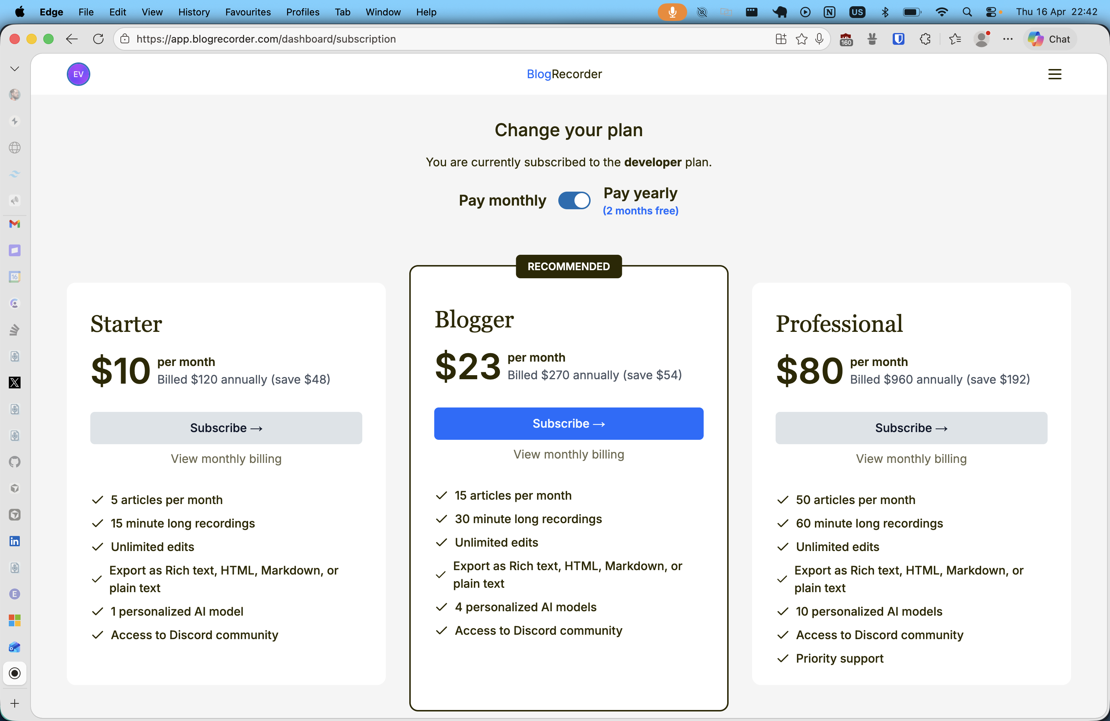Open the Bitwarden extension
1110x721 pixels.
coord(900,39)
